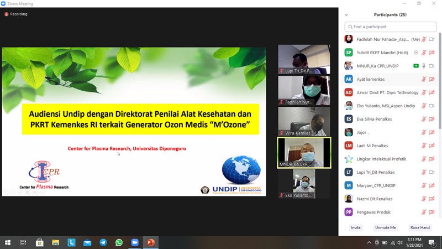Click the video-off icon for Nazmi Dit.Penalkes

click(432, 199)
